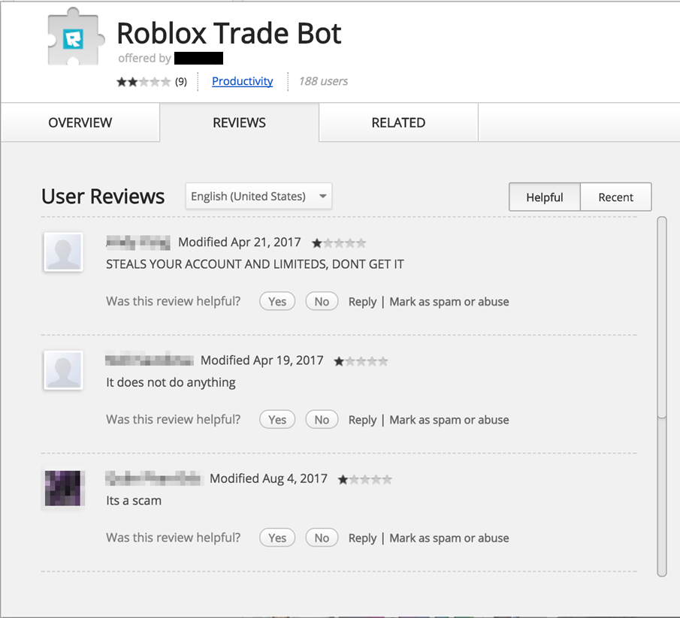Click the 'User Reviews' heading
680x618 pixels.
coord(103,196)
